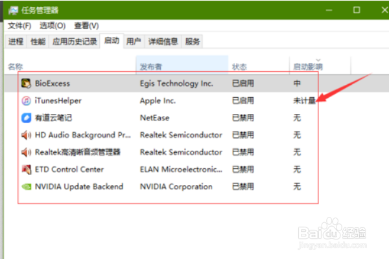The width and height of the screenshot is (389, 259).
Task: Open the 文件(F) menu
Action: [x=19, y=26]
